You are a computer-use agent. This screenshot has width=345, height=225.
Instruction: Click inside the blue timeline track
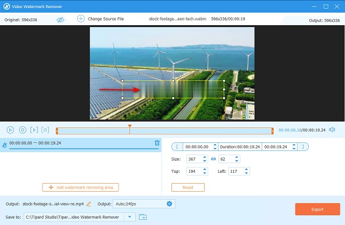(x=164, y=131)
